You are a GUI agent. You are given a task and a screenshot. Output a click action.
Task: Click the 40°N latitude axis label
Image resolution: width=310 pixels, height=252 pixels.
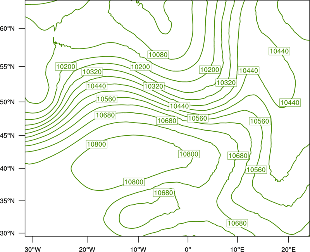pos(7,169)
